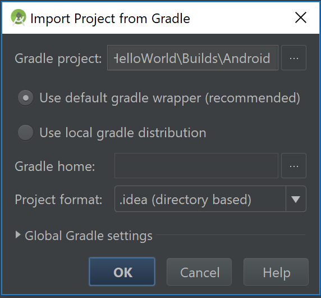Cancel the Gradle import
The height and width of the screenshot is (298, 321).
pyautogui.click(x=199, y=272)
